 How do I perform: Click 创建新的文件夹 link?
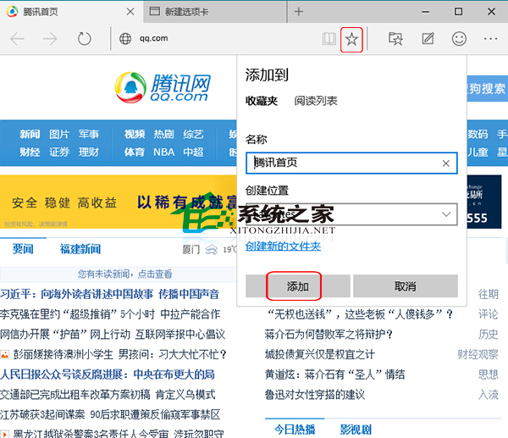(283, 247)
